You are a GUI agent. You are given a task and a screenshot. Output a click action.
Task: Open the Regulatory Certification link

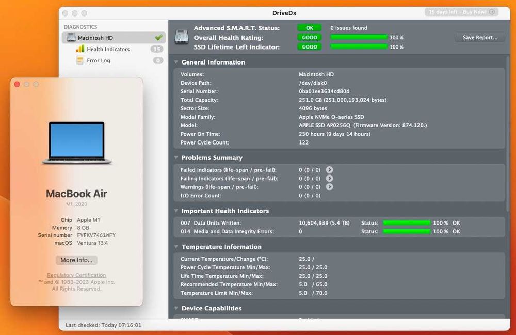76,275
